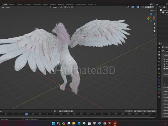This screenshot has width=168, height=126.
Task: Open the pivot point dropdown
Action: 62,7
